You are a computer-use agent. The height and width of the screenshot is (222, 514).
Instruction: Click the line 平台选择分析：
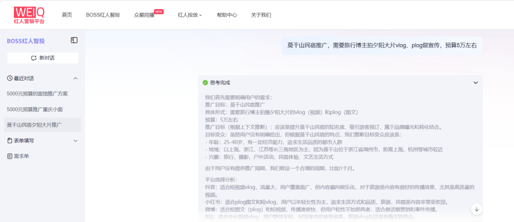pyautogui.click(x=221, y=180)
